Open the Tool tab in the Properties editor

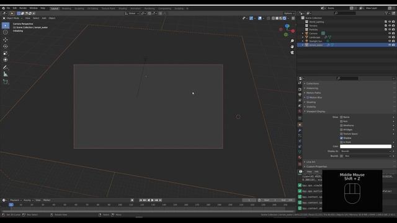(x=300, y=83)
